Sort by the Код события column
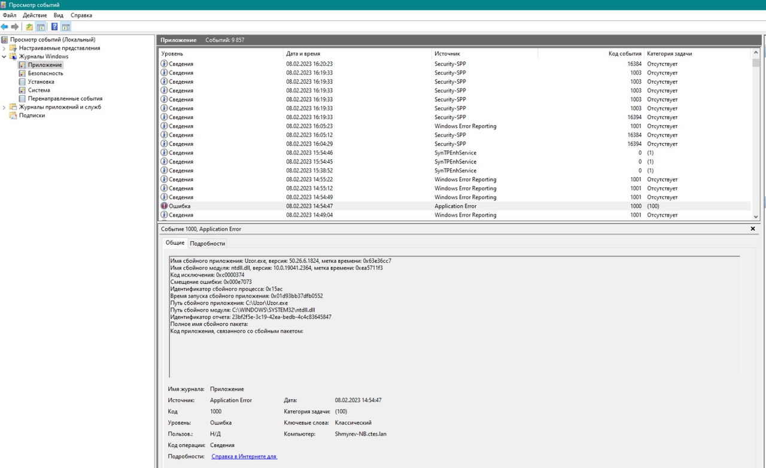 (591, 54)
